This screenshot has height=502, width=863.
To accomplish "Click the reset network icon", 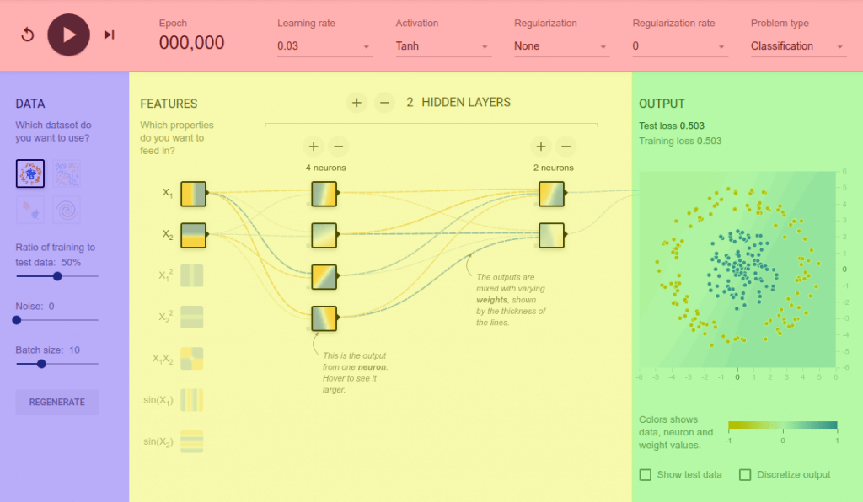I will [x=27, y=35].
